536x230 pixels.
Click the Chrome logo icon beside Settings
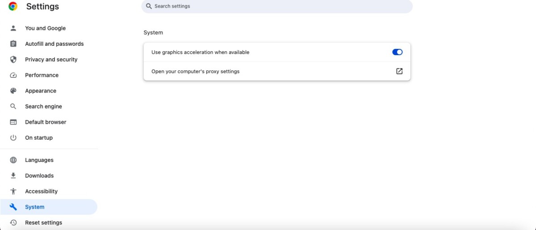(13, 6)
